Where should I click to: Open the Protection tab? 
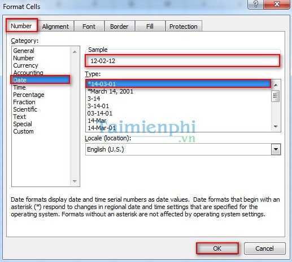[x=184, y=26]
